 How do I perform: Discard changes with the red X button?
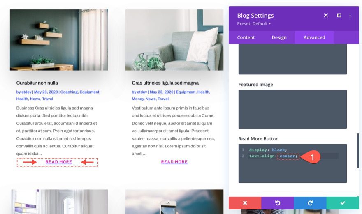245,203
